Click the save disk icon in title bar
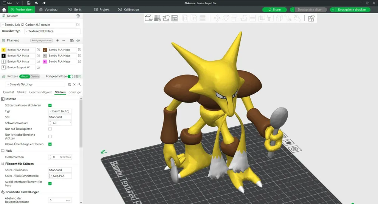This screenshot has height=204, width=378. coord(29,3)
